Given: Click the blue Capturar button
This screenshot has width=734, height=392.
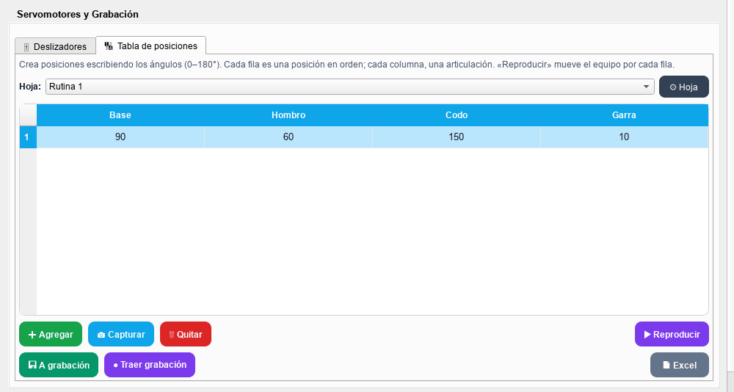Looking at the screenshot, I should point(121,335).
